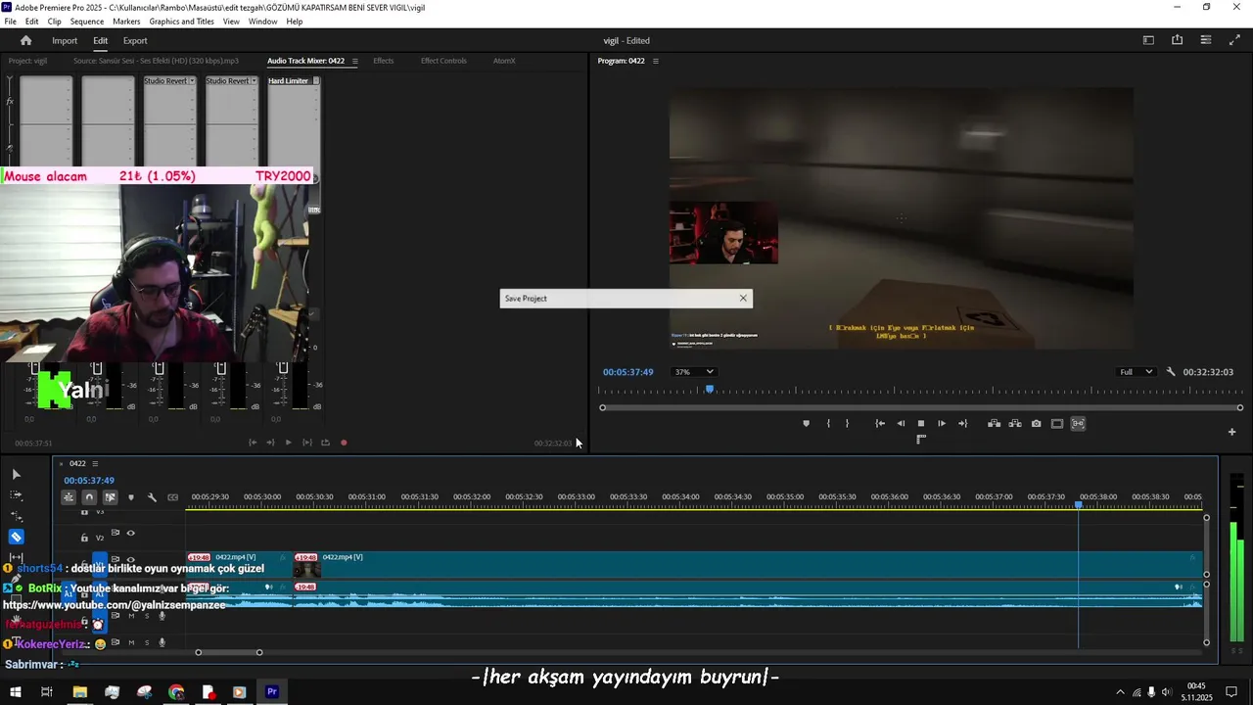Screen dimensions: 1253x705
Task: Open Quick Export share icon
Action: coord(1177,40)
